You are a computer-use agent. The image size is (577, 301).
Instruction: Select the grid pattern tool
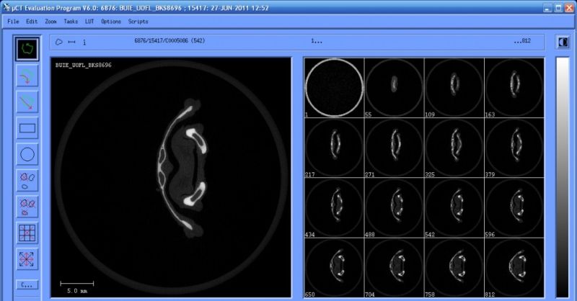(x=27, y=233)
